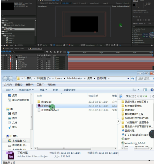
Task: Click the Region of Interest icon in the viewer
Action: coord(82,45)
